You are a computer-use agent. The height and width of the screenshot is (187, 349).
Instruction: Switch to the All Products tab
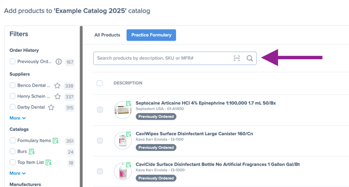coord(107,35)
